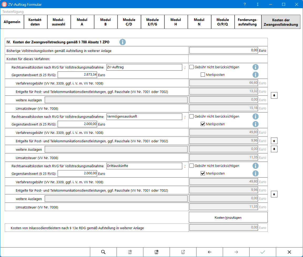Image resolution: width=303 pixels, height=257 pixels.
Task: Edit 'Bisherige Vollstreckungskosten' amount field
Action: pos(224,50)
